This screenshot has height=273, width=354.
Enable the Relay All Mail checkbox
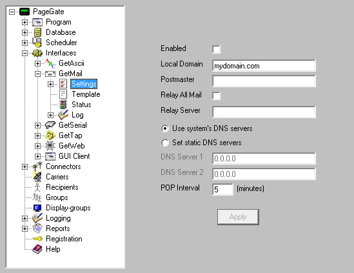point(216,96)
